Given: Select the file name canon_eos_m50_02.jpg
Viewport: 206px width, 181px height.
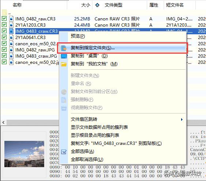Looking at the screenshot, I should (x=37, y=62).
